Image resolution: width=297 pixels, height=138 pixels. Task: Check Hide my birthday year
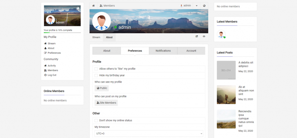point(96,76)
